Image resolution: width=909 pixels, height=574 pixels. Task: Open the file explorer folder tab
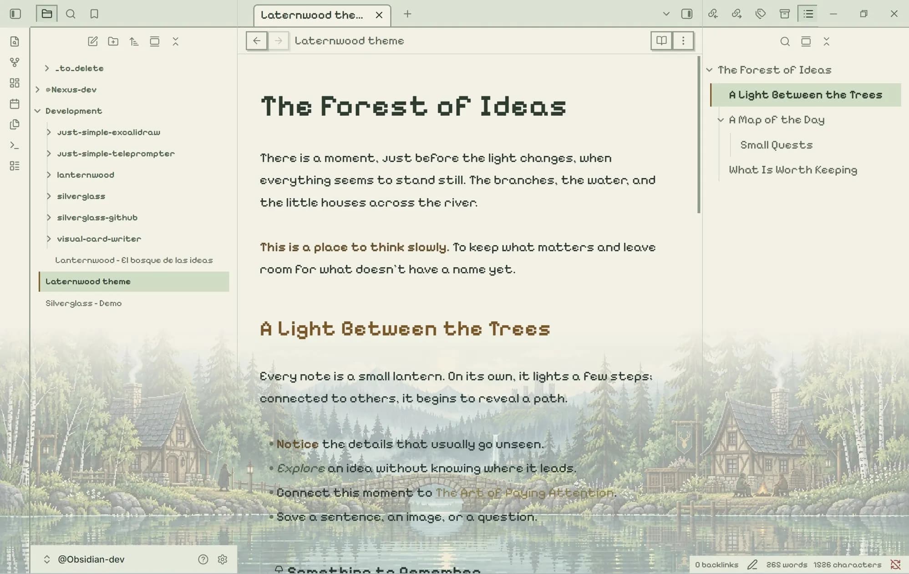47,14
